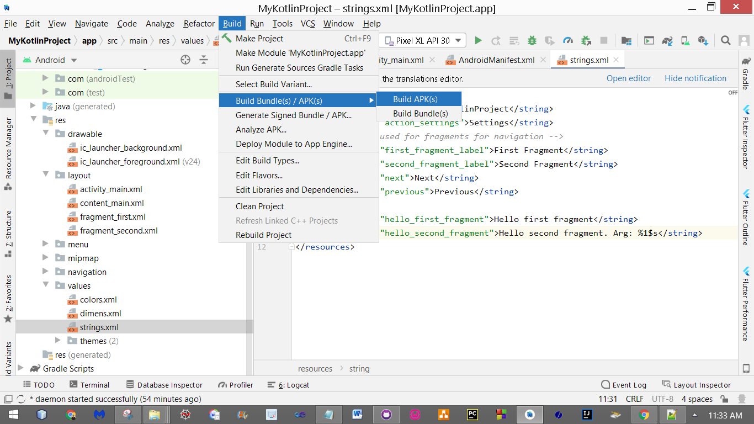Sync Project with Gradle Files elephant icon
Viewport: 754px width, 424px height.
[x=667, y=41]
